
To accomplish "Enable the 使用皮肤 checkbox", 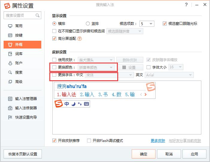I will (x=54, y=60).
